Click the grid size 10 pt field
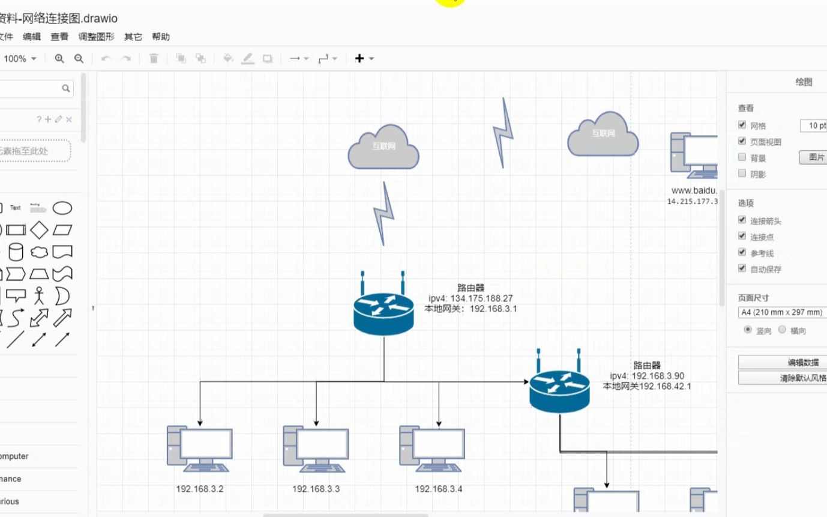The image size is (827, 517). pyautogui.click(x=814, y=125)
